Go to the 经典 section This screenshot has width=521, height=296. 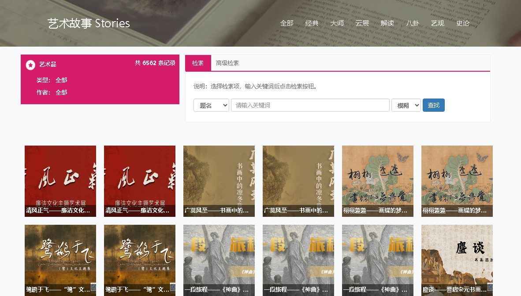(312, 23)
